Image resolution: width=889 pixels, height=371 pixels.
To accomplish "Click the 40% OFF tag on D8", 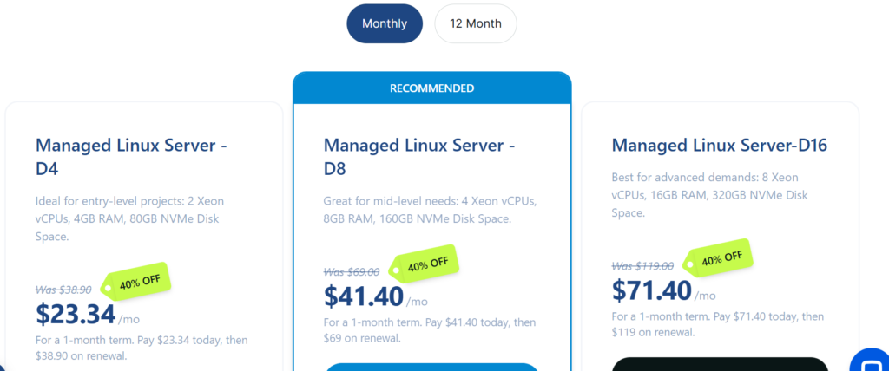I will coord(424,264).
